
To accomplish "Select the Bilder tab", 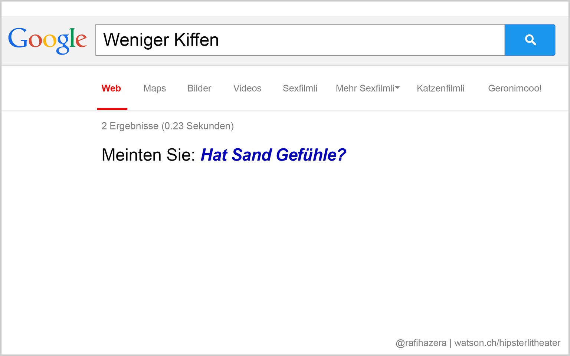I will 199,88.
